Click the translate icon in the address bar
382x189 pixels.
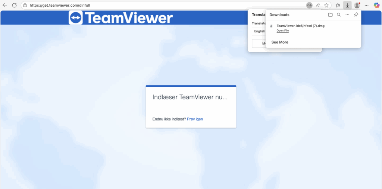tap(309, 5)
